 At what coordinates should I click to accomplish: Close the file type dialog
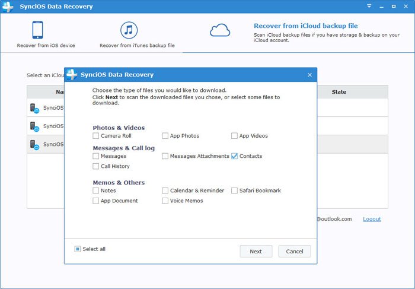coord(310,75)
